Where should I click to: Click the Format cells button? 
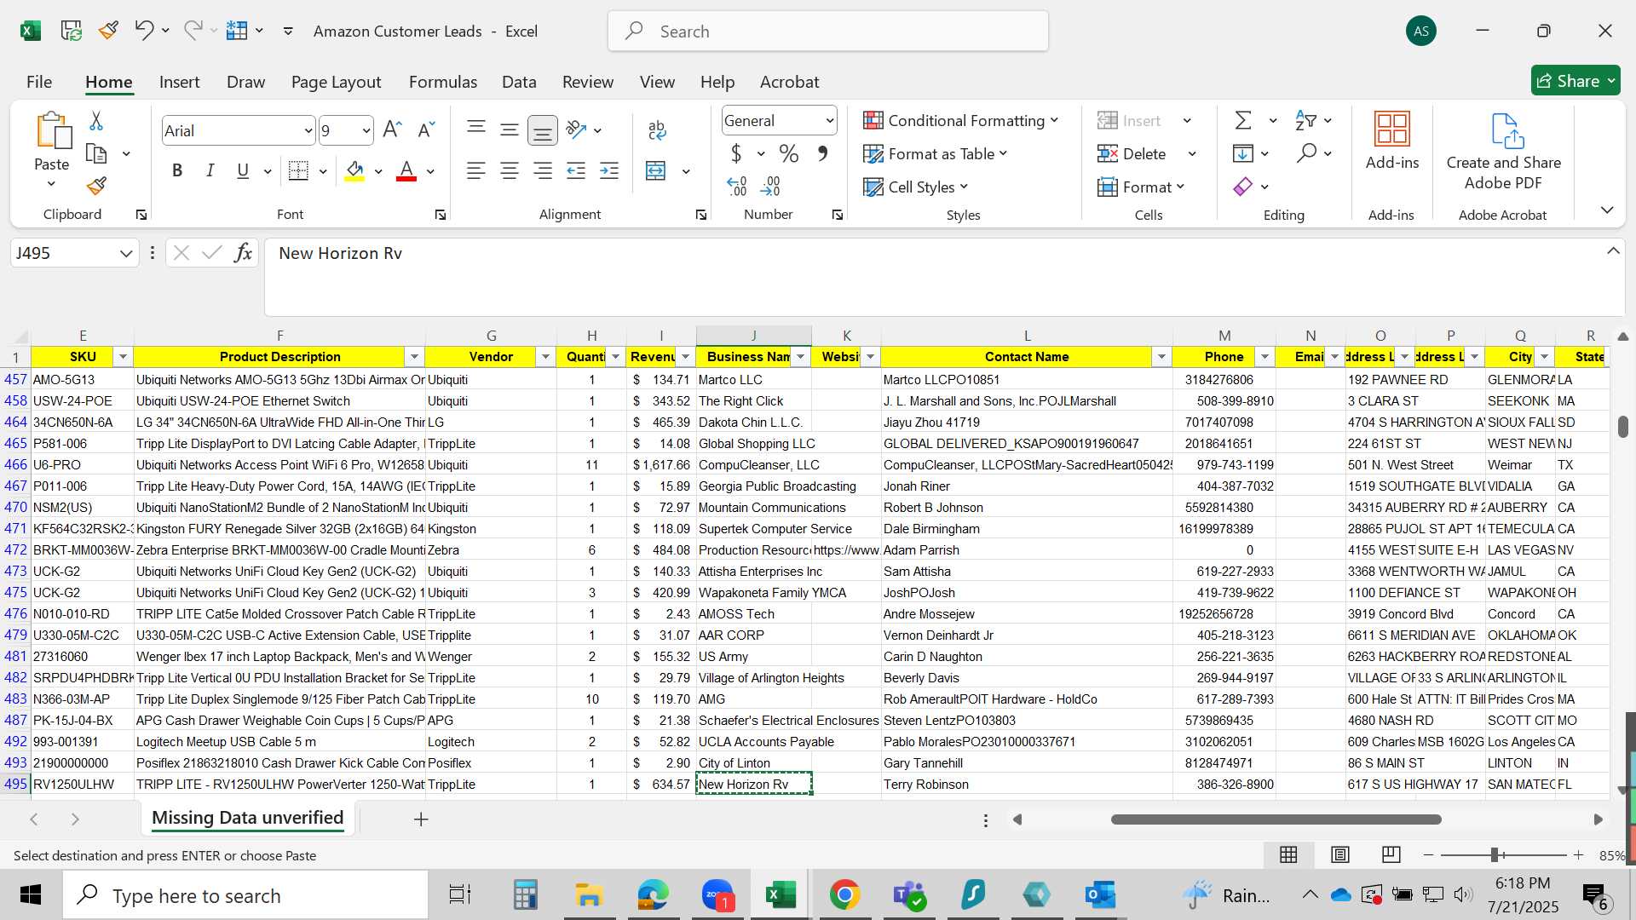point(1141,187)
